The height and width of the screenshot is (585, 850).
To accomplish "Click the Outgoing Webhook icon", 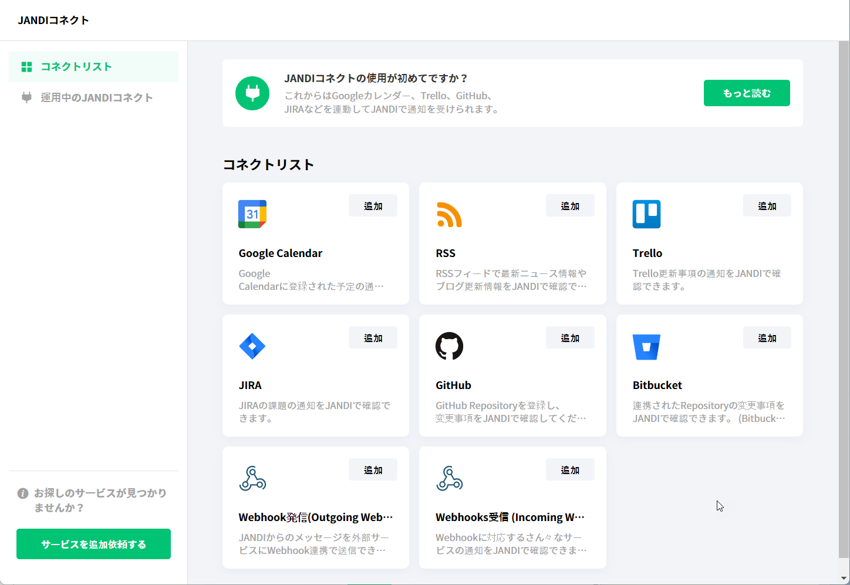I will [x=252, y=478].
